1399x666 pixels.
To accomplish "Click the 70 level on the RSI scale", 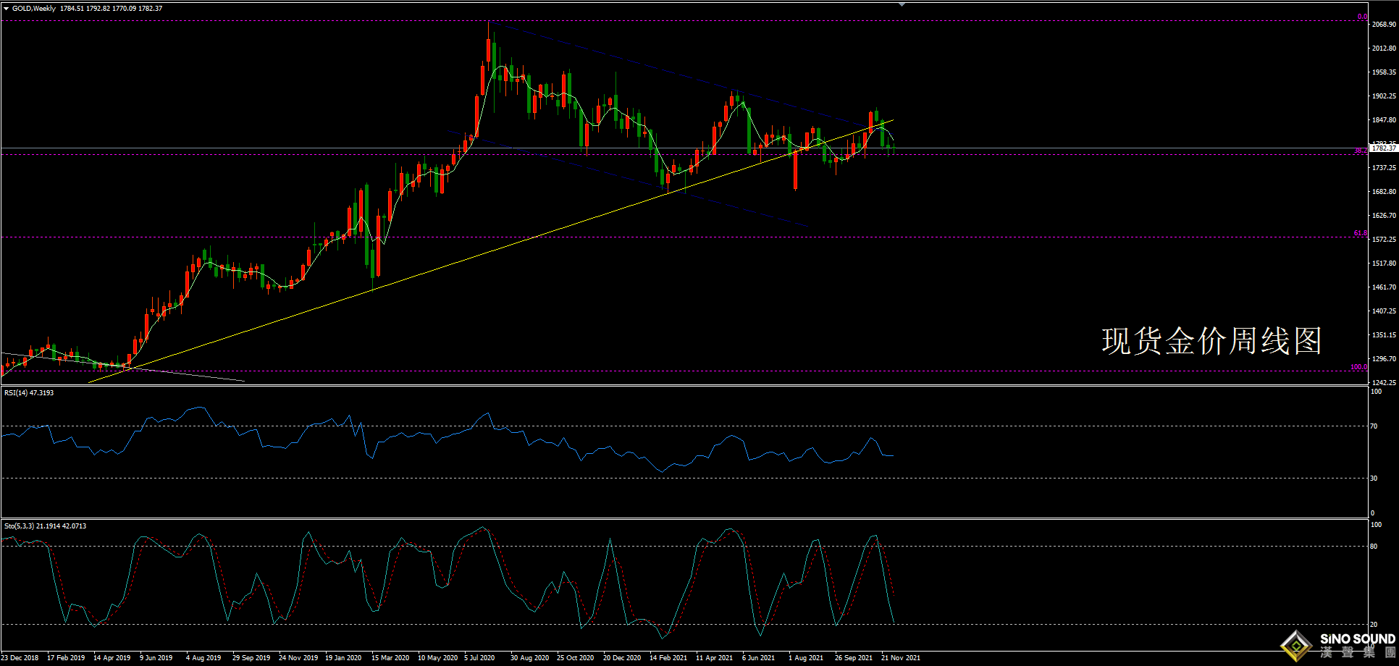I will pos(1374,426).
